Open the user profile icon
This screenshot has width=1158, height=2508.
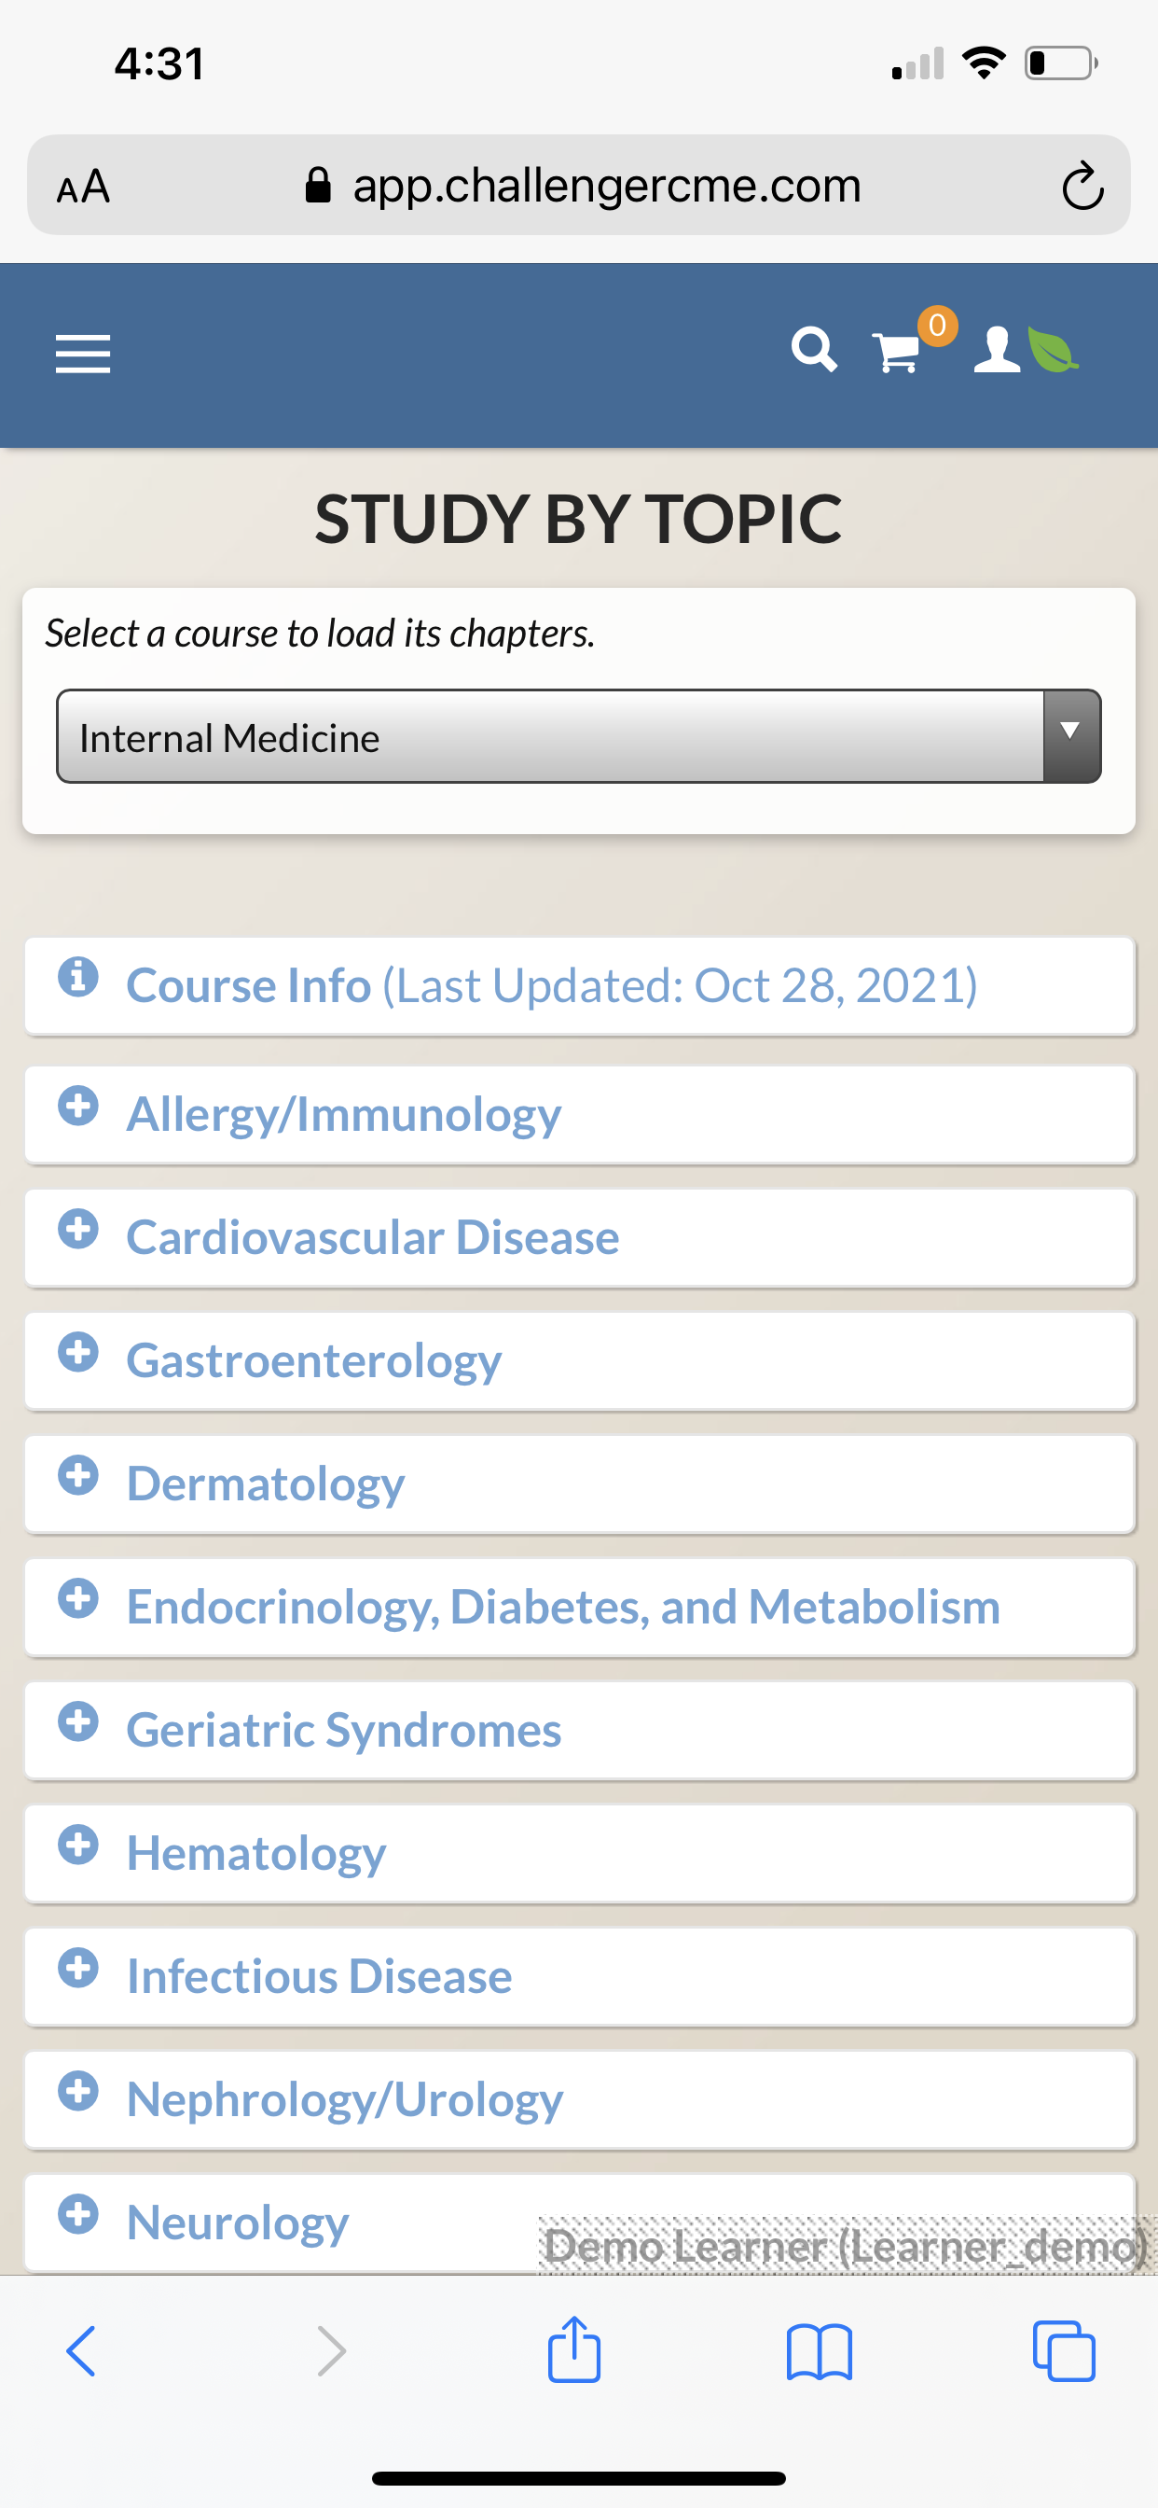click(998, 350)
